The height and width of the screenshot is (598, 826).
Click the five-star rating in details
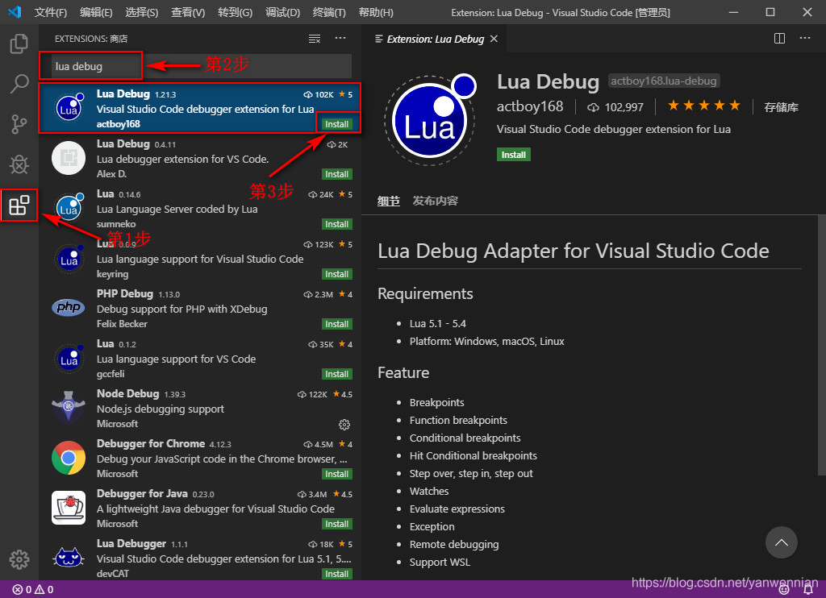click(703, 106)
